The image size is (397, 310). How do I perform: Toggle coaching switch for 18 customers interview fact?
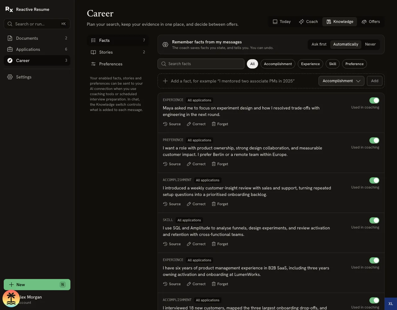click(x=374, y=300)
